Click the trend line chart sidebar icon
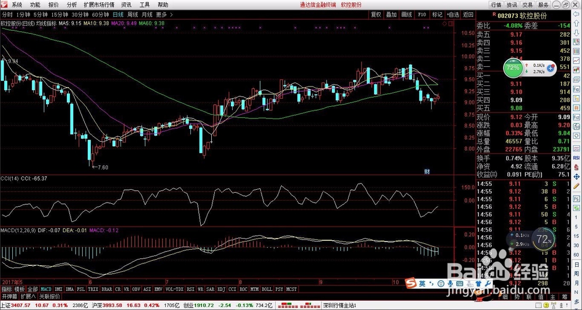The image size is (582, 310). pos(577,60)
